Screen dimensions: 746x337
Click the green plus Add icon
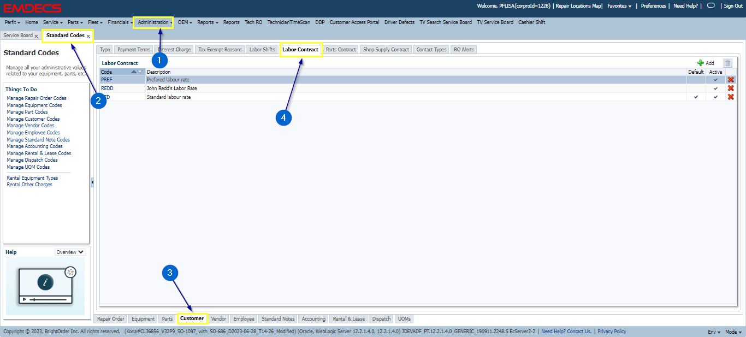click(701, 63)
